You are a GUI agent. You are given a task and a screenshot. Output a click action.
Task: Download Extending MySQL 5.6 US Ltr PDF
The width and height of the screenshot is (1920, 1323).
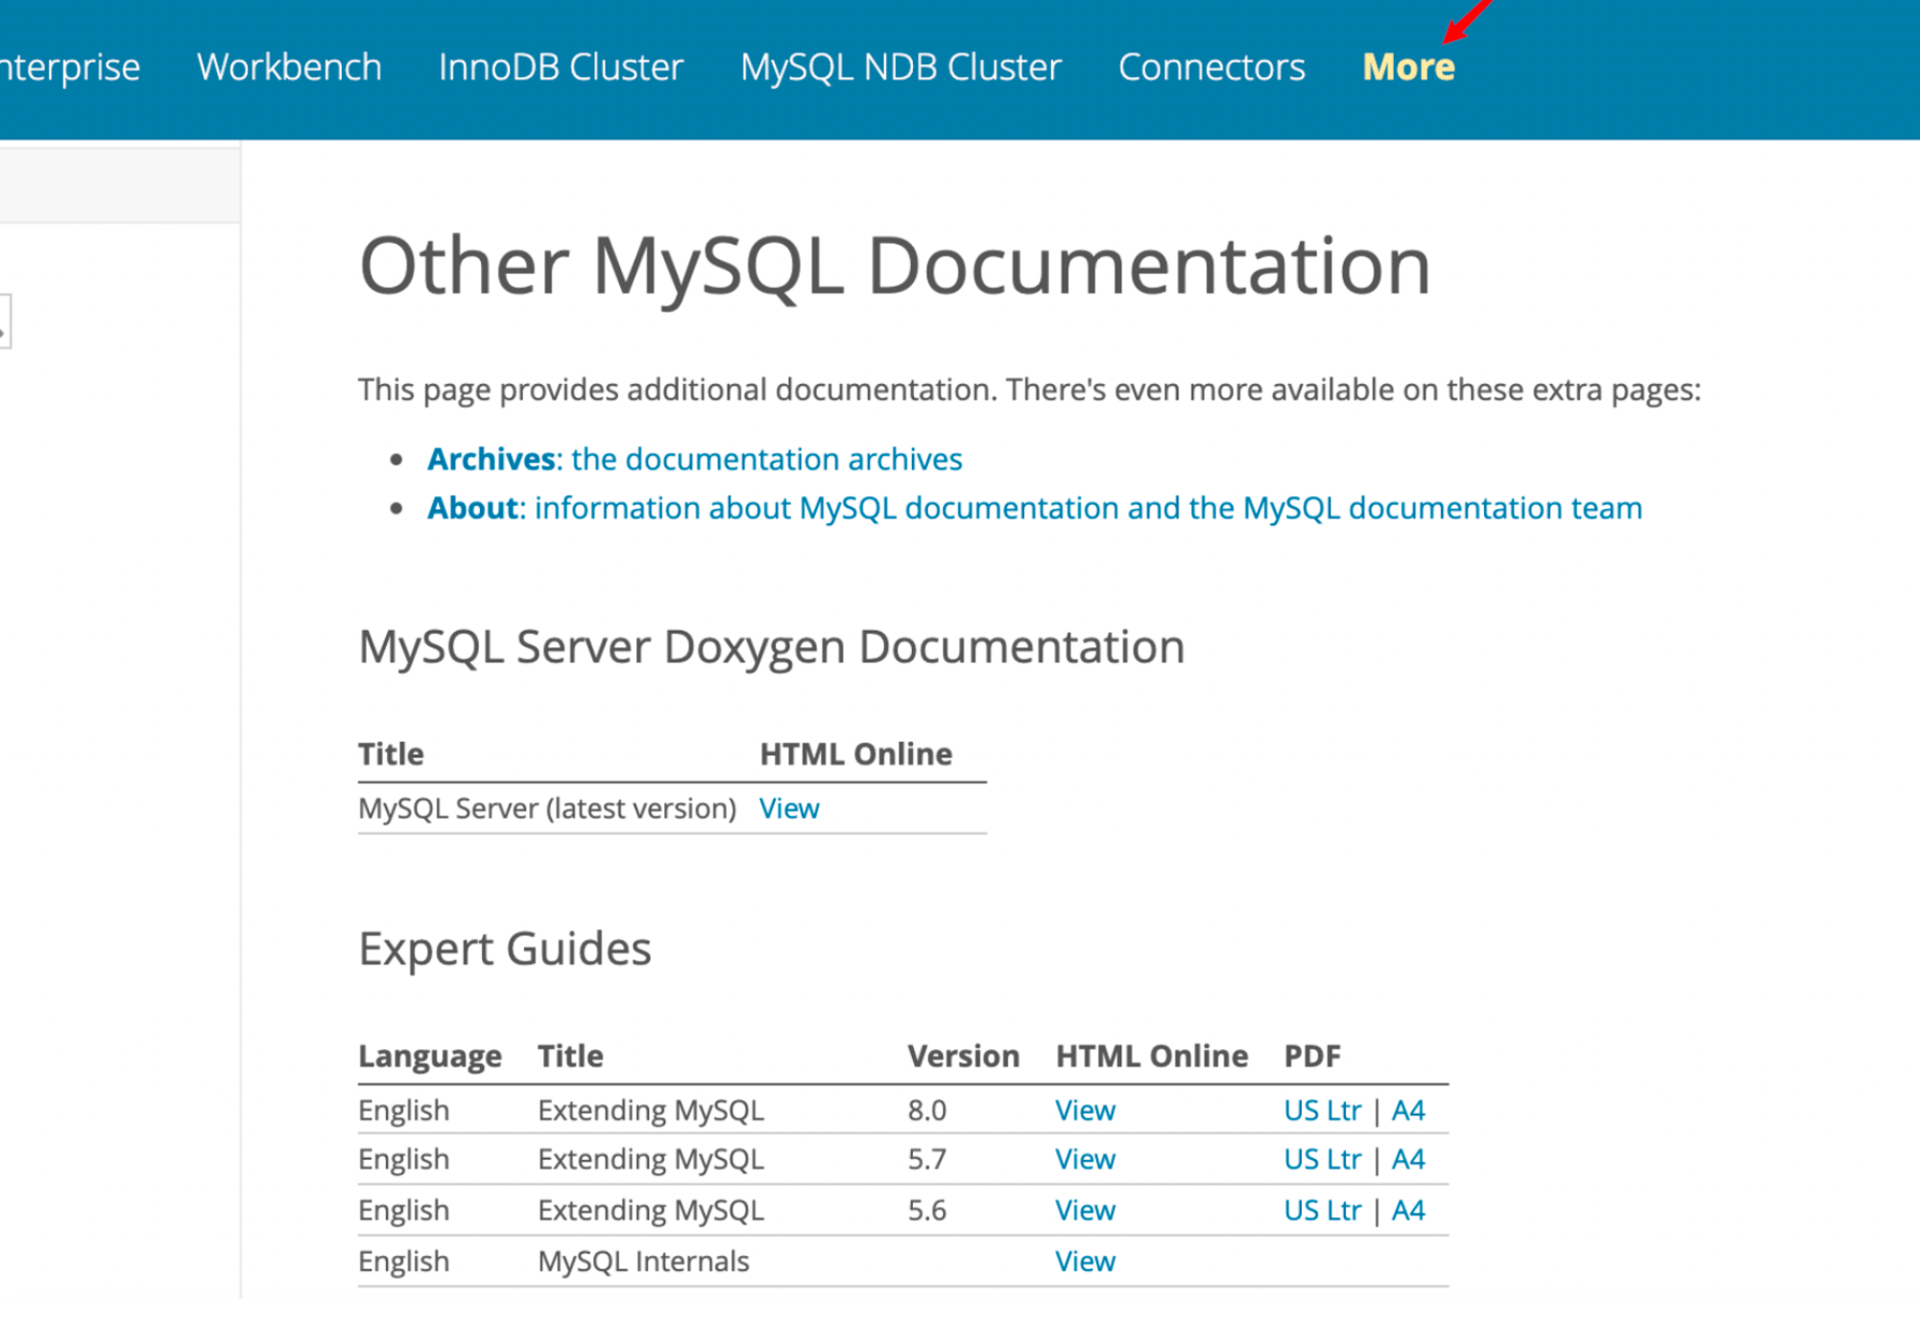[x=1322, y=1210]
